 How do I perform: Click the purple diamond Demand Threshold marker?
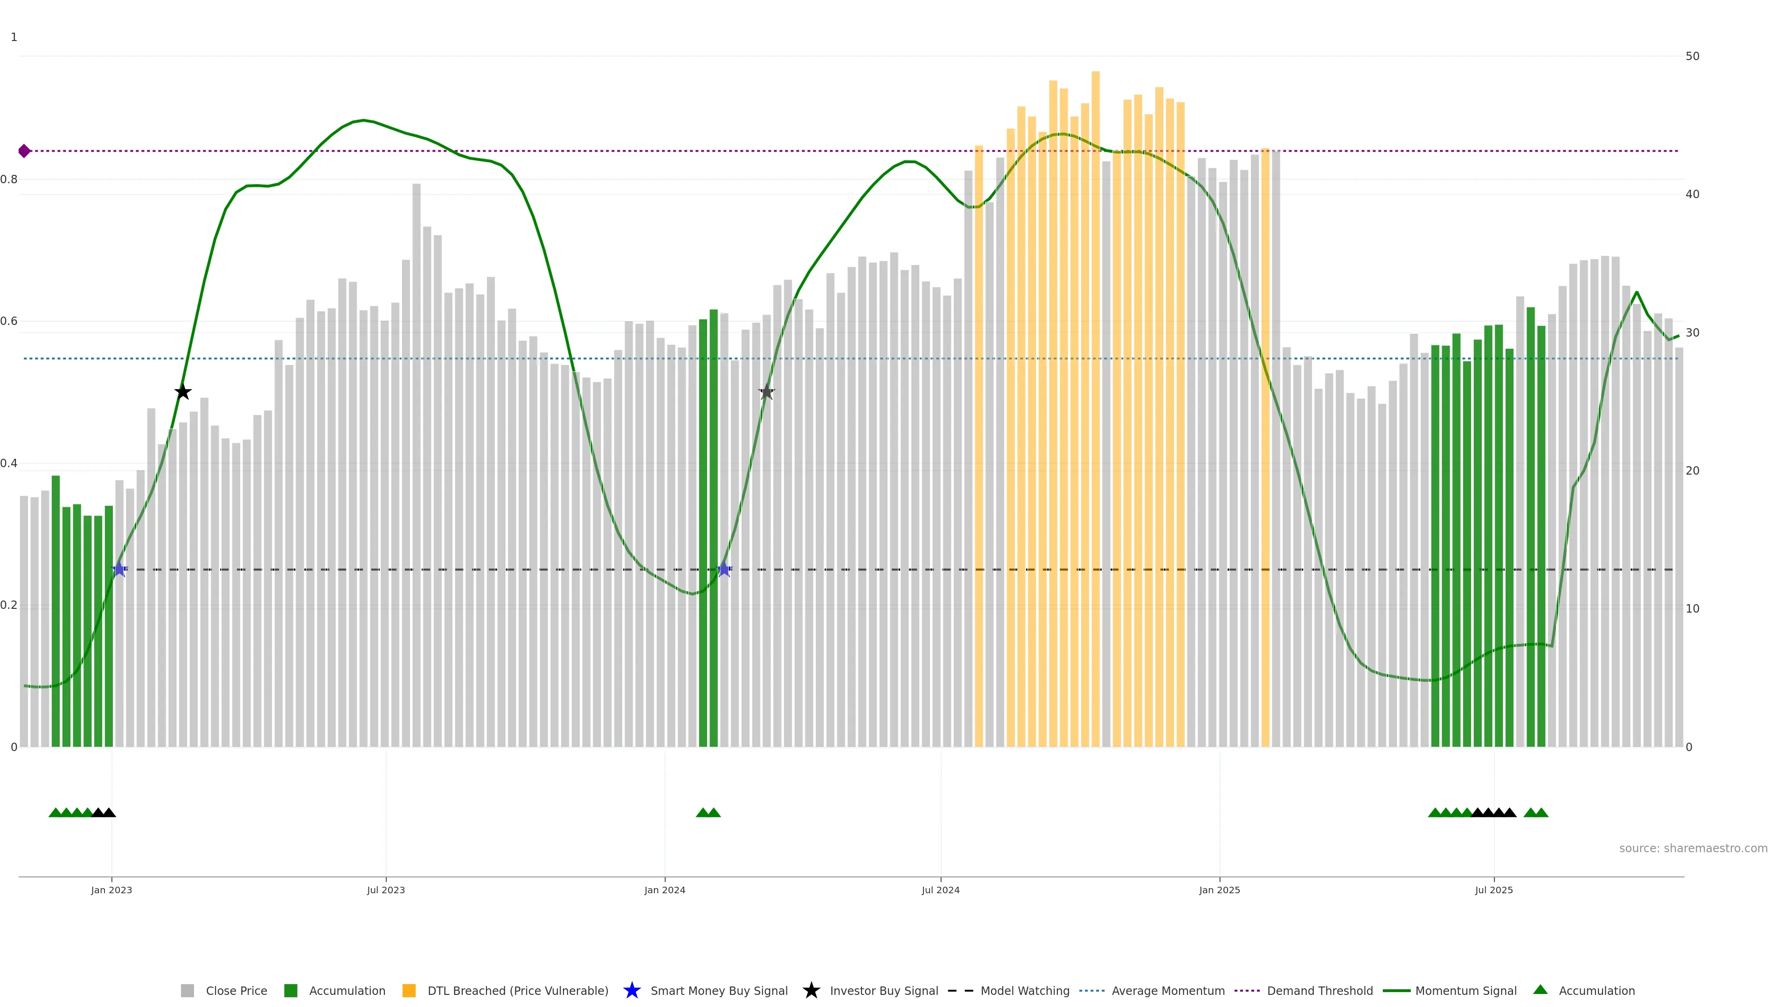(24, 151)
